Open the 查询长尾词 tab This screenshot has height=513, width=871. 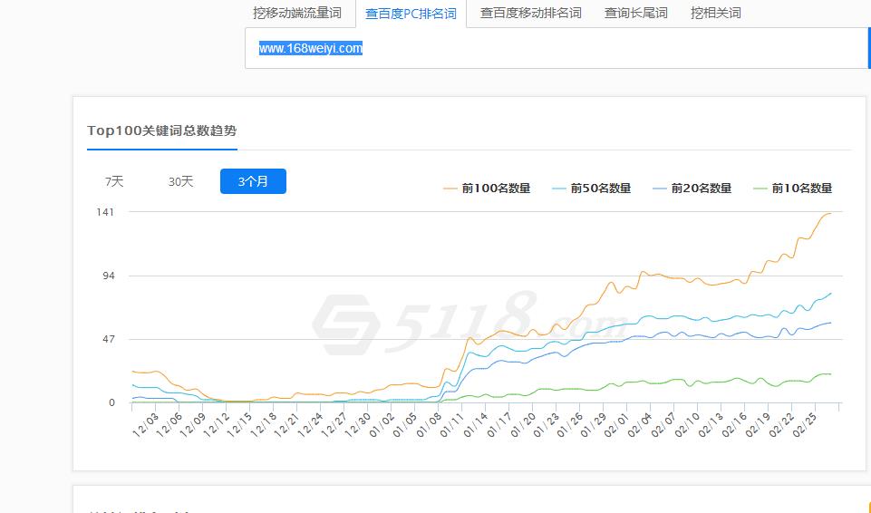[636, 13]
